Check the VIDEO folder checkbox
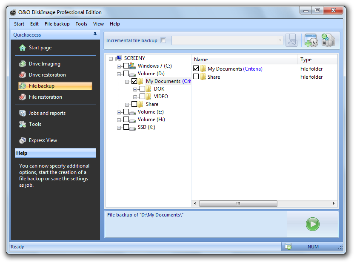Screen dimensions: 354x262 (142, 97)
